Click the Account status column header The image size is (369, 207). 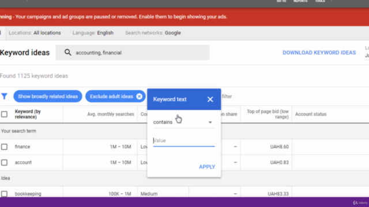point(311,114)
